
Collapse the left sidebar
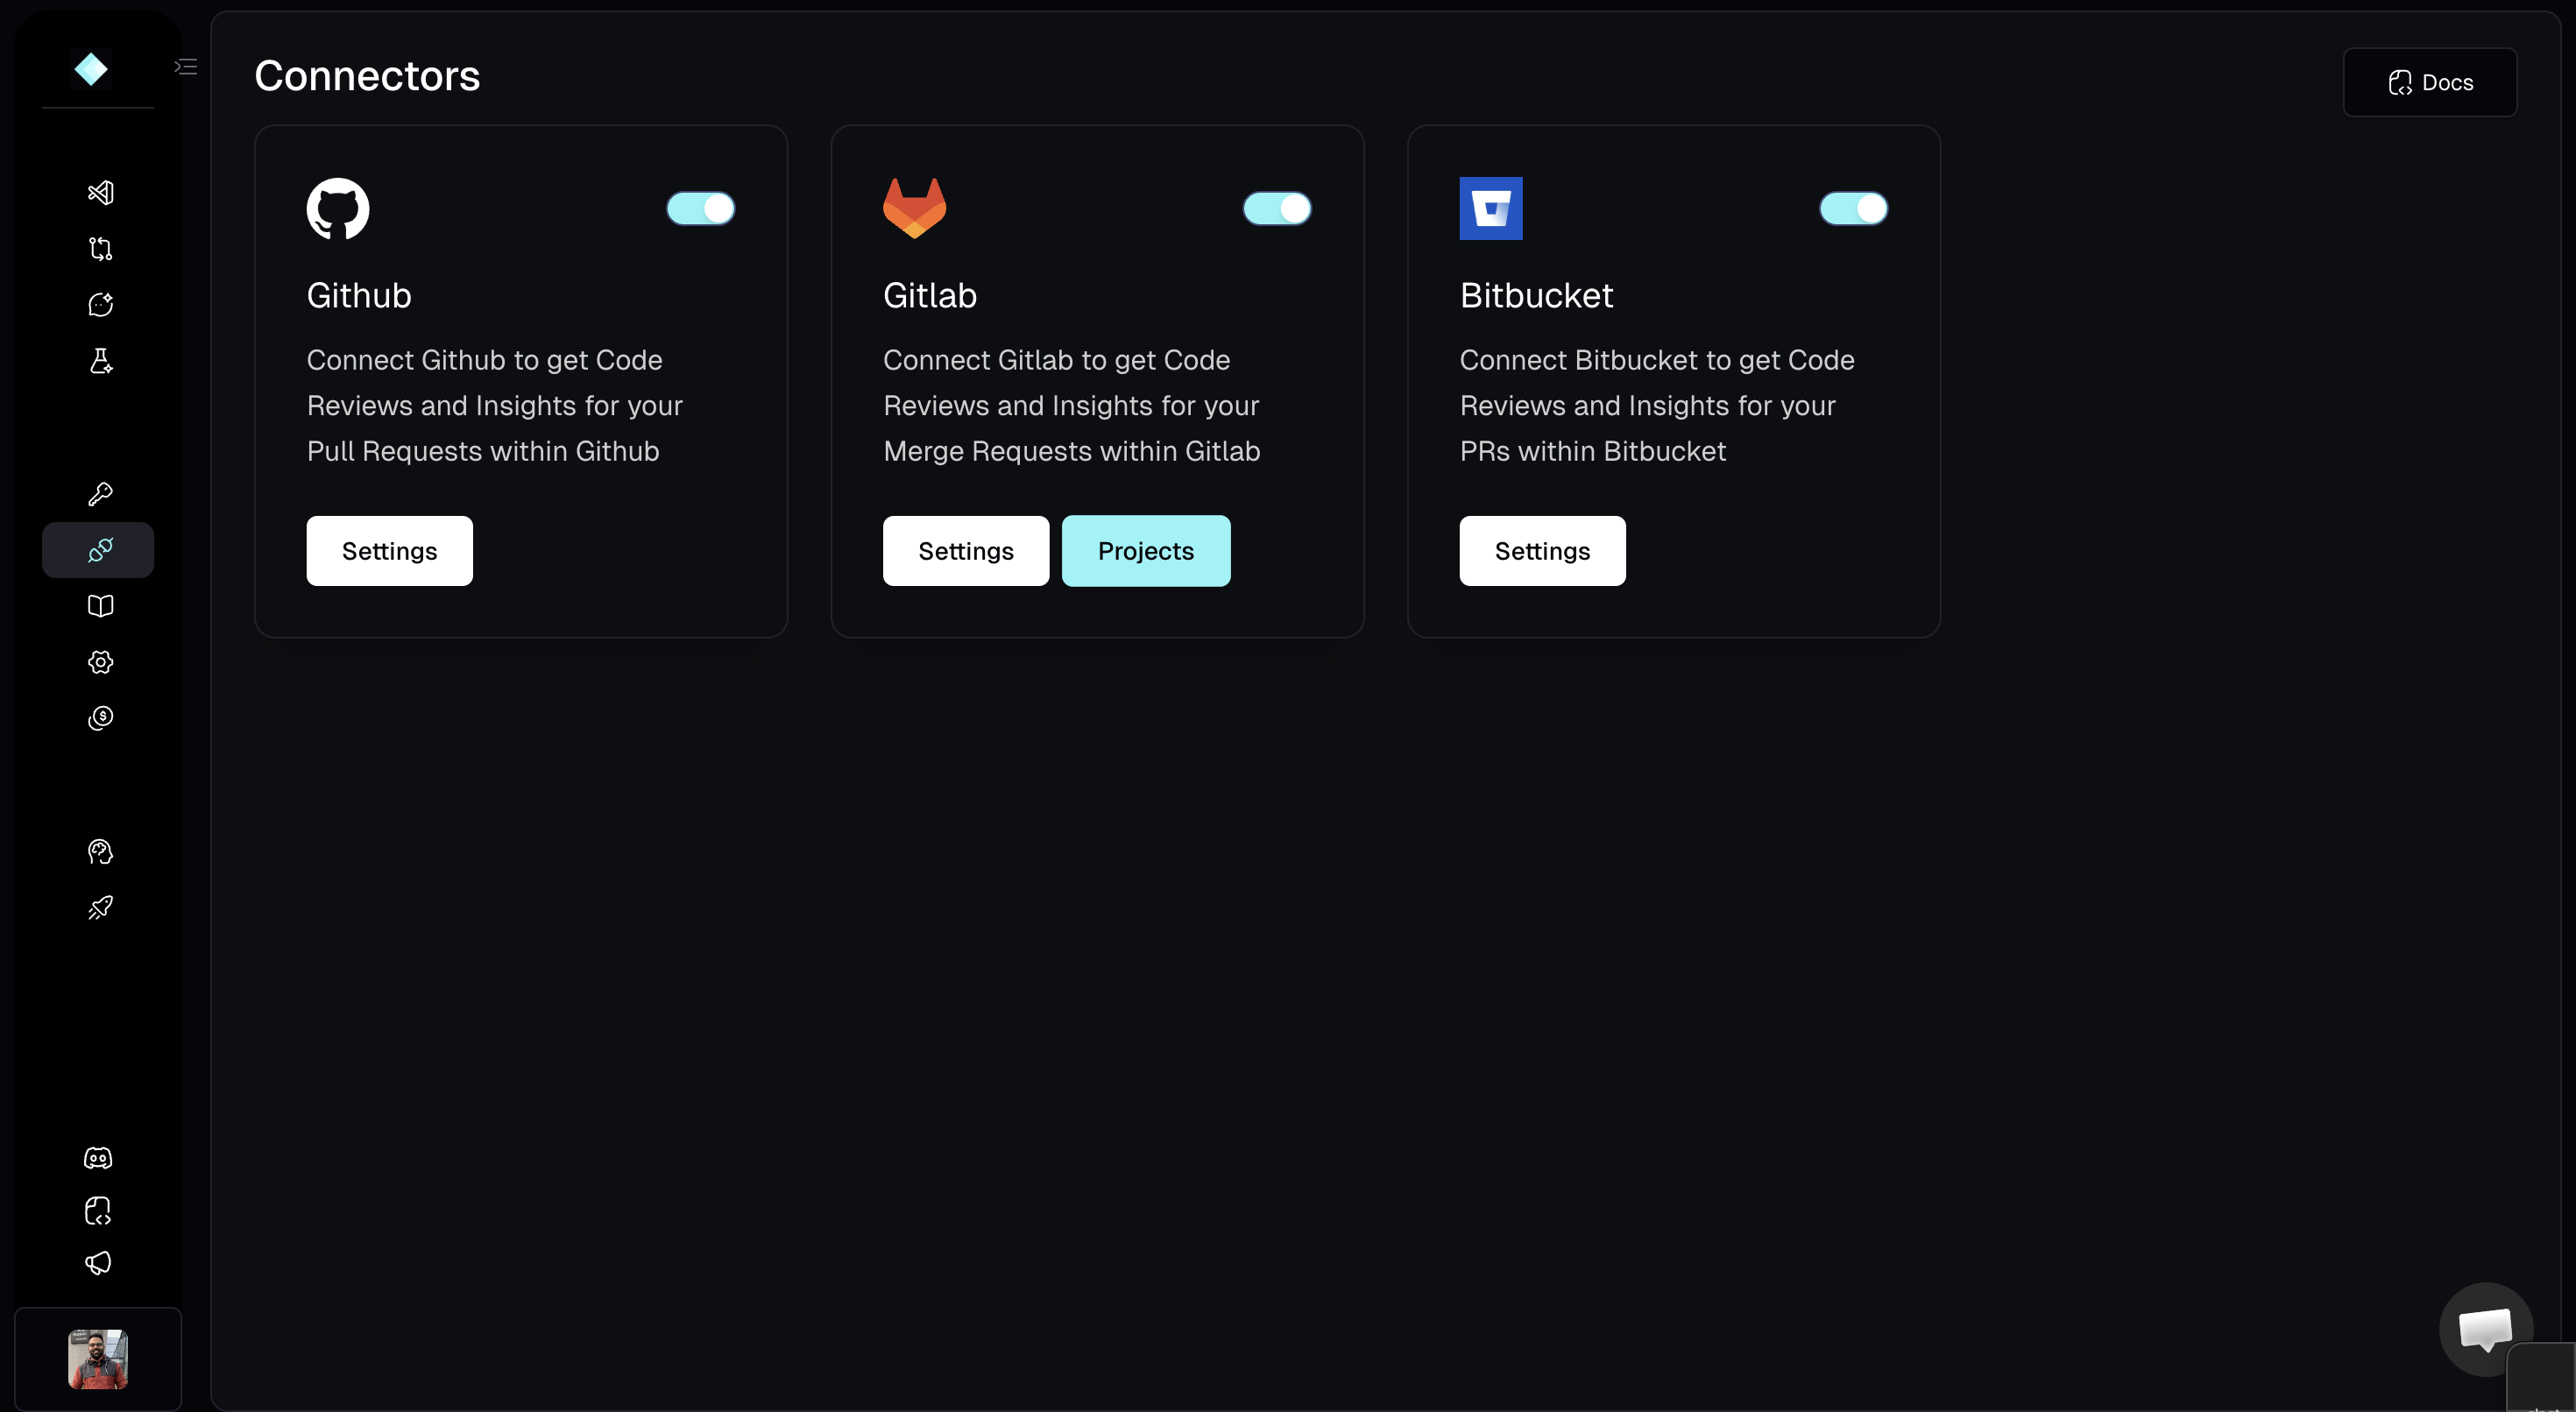click(185, 66)
